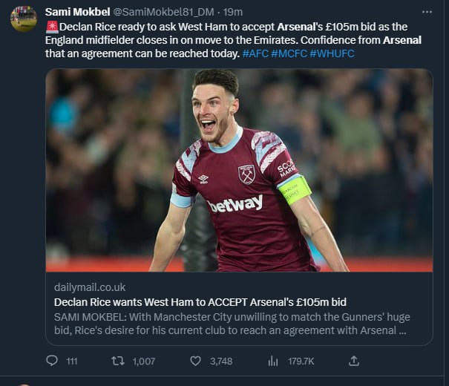Image resolution: width=449 pixels, height=386 pixels.
Task: Open the three-dot more options menu
Action: (426, 12)
